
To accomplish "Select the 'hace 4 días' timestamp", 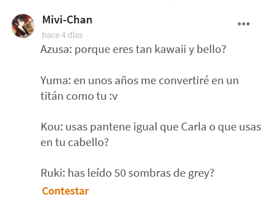I will coord(63,35).
